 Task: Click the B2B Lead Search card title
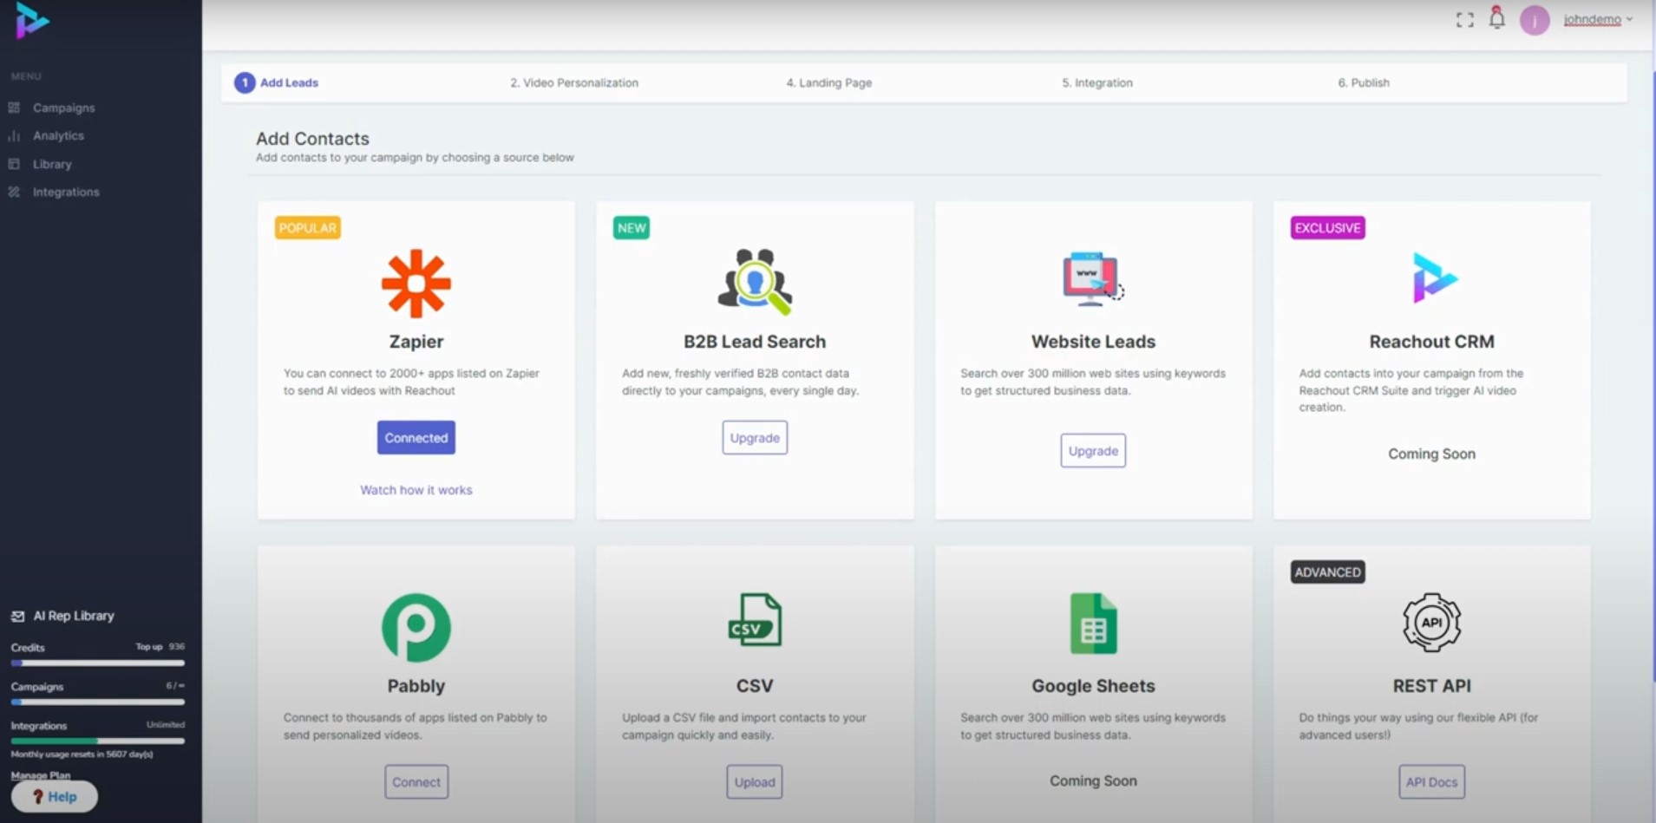click(755, 342)
